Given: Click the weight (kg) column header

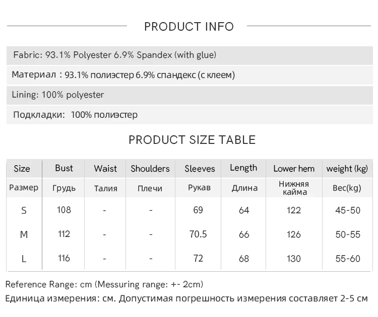Looking at the screenshot, I should coord(347,169).
